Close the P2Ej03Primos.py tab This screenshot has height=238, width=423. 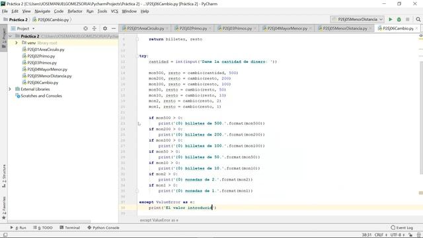point(255,28)
